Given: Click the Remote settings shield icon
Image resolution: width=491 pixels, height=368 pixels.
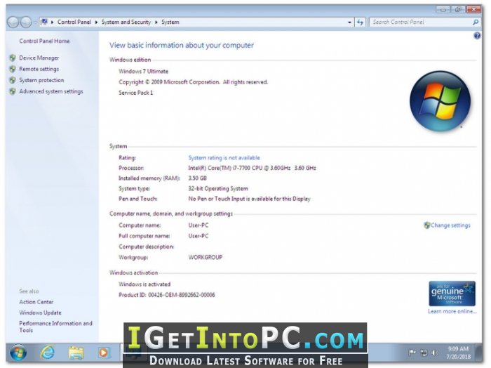Looking at the screenshot, I should 13,69.
